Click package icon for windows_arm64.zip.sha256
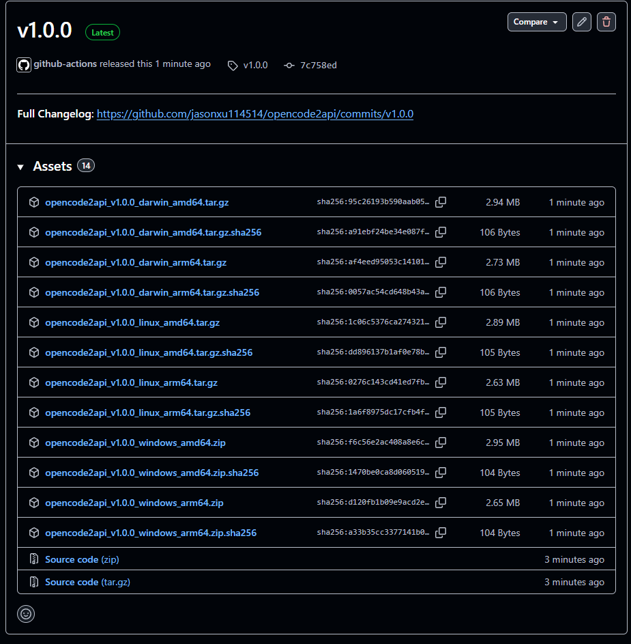The width and height of the screenshot is (631, 644). (34, 532)
